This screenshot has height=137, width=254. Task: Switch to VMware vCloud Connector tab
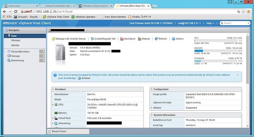click(x=96, y=6)
